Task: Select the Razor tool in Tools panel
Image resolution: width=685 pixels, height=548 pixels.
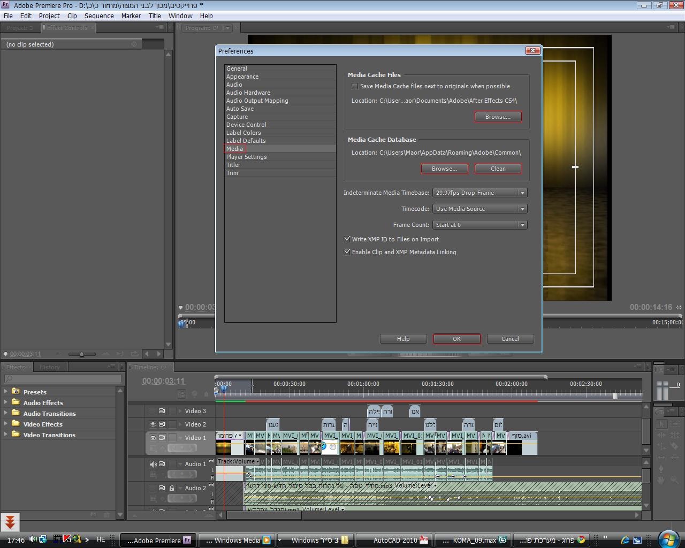Action: coord(674,446)
